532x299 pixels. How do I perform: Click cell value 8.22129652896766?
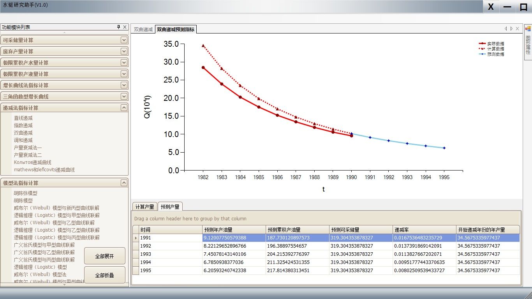pos(234,246)
